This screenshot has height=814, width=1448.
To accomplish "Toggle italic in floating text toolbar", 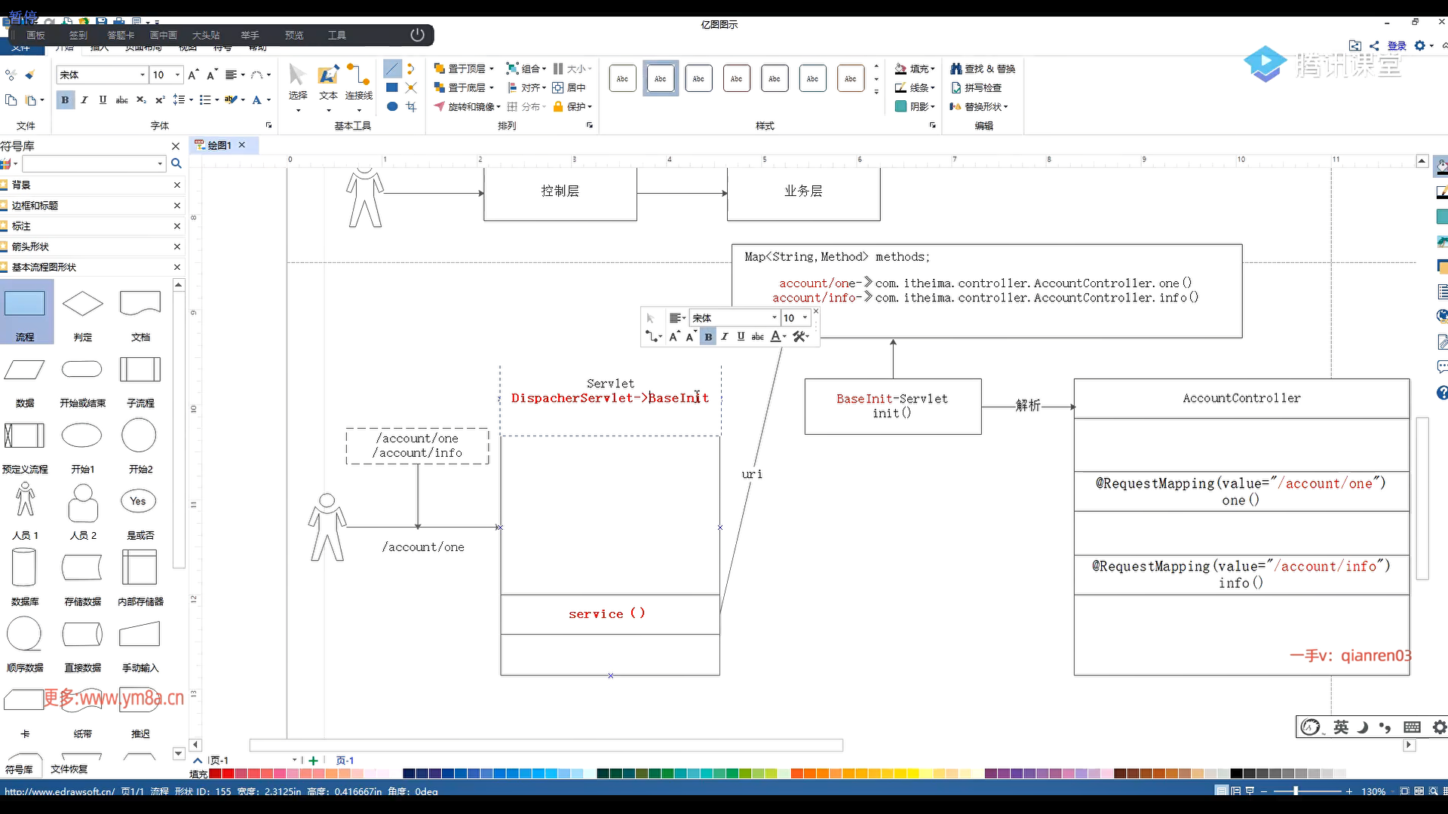I will [725, 337].
